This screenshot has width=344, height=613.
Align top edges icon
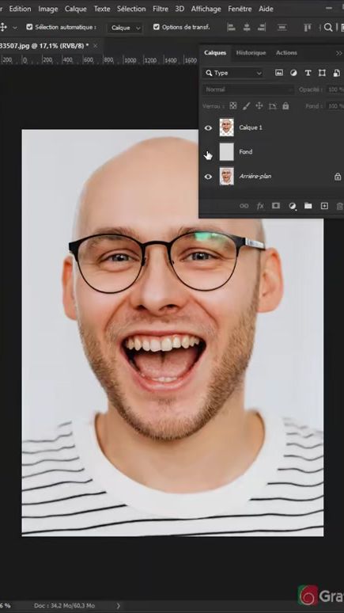[308, 27]
